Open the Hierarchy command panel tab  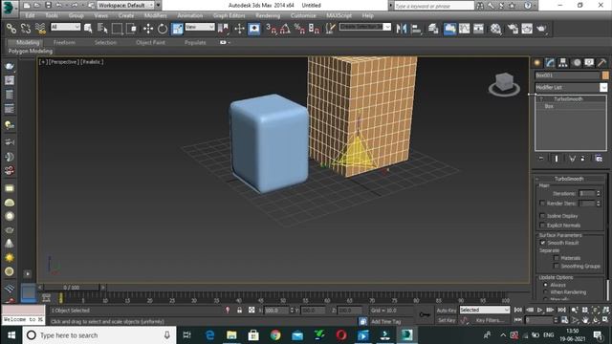pos(563,63)
